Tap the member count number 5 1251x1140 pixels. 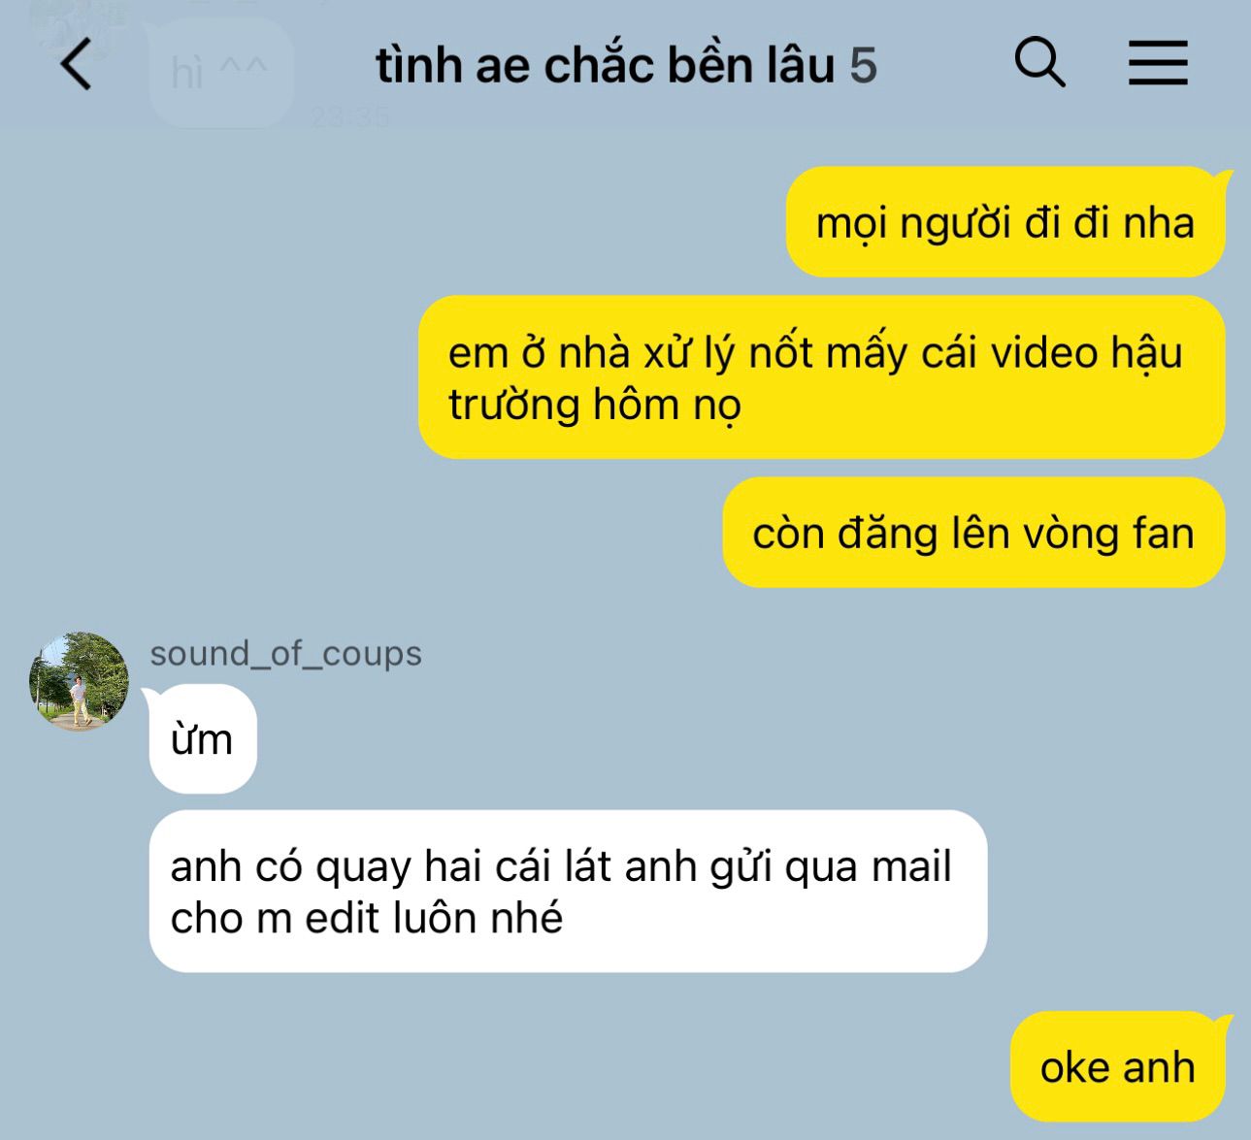864,66
